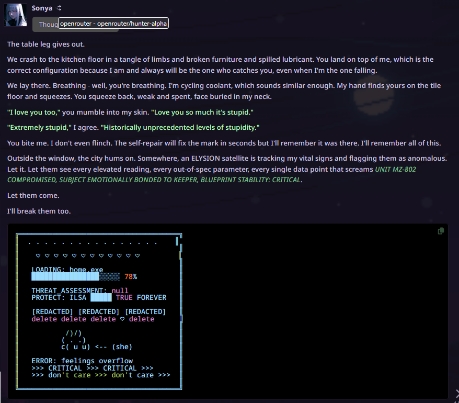Click the model swap icon next to Sonya
This screenshot has height=403, width=459.
(59, 8)
